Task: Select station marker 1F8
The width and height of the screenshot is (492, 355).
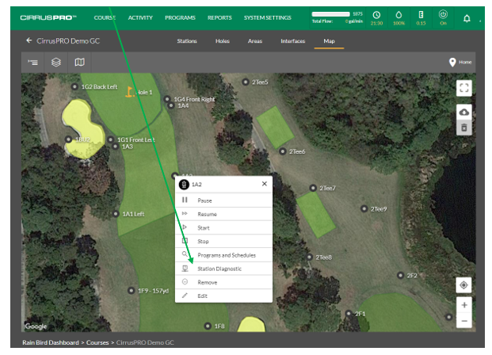Action: tap(208, 326)
